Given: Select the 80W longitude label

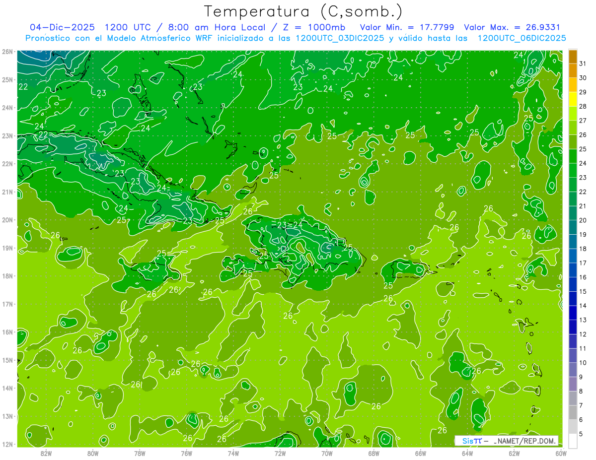Looking at the screenshot, I should click(93, 453).
